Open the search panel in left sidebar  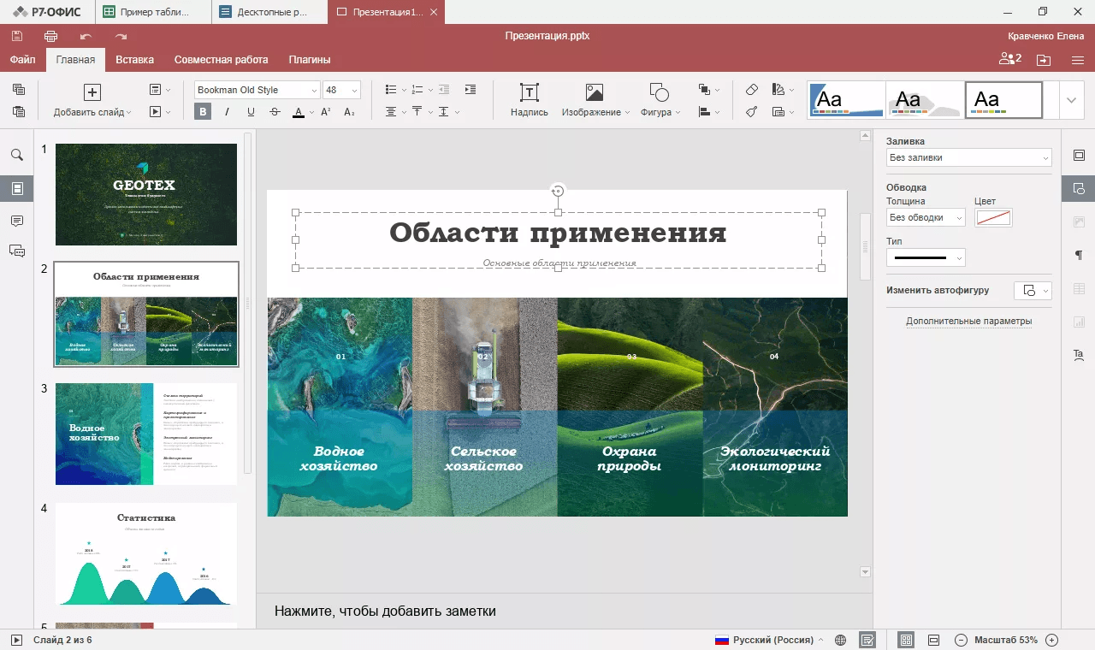point(16,155)
